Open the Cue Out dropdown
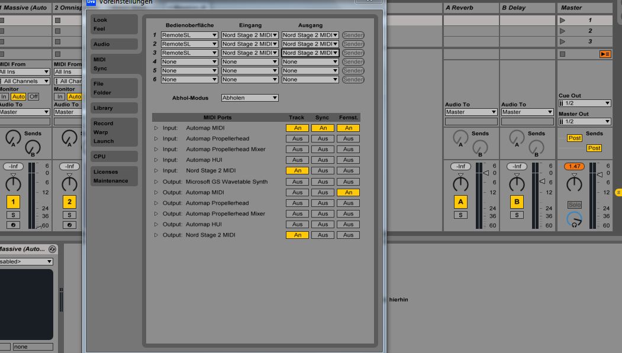Viewport: 622px width, 353px height. click(x=585, y=103)
